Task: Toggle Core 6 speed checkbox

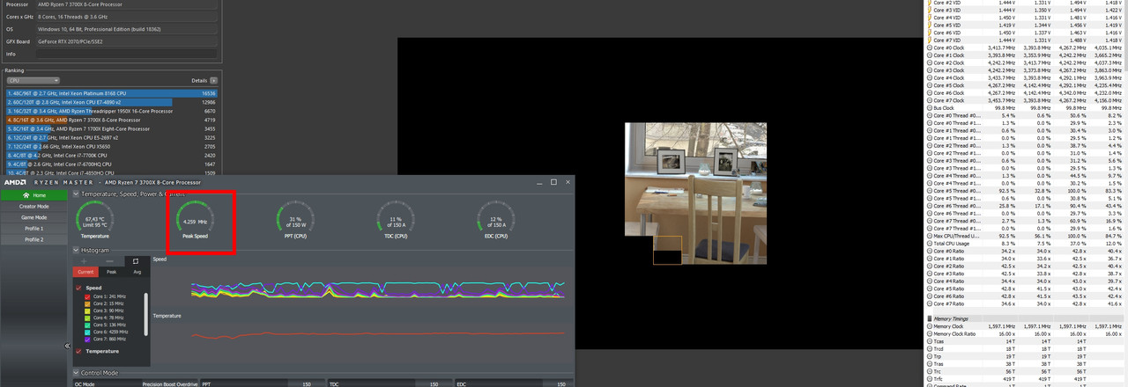Action: pos(88,332)
